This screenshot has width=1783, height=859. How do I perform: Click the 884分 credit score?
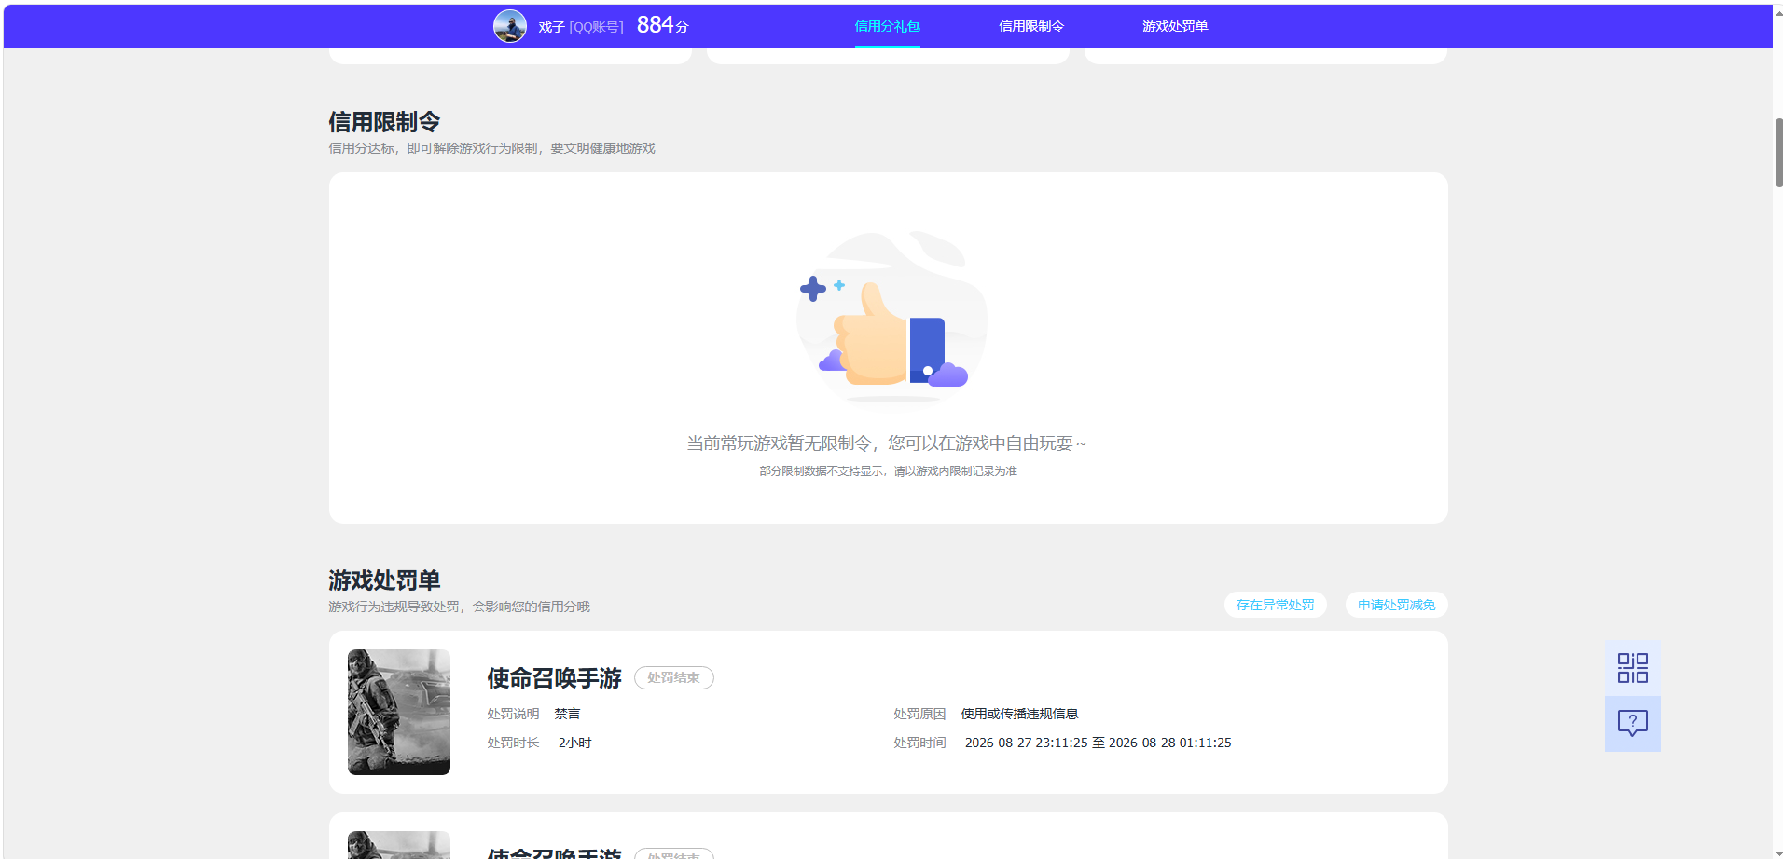tap(662, 25)
